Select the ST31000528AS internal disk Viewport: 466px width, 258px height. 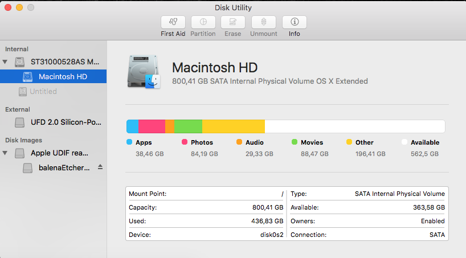tap(64, 62)
